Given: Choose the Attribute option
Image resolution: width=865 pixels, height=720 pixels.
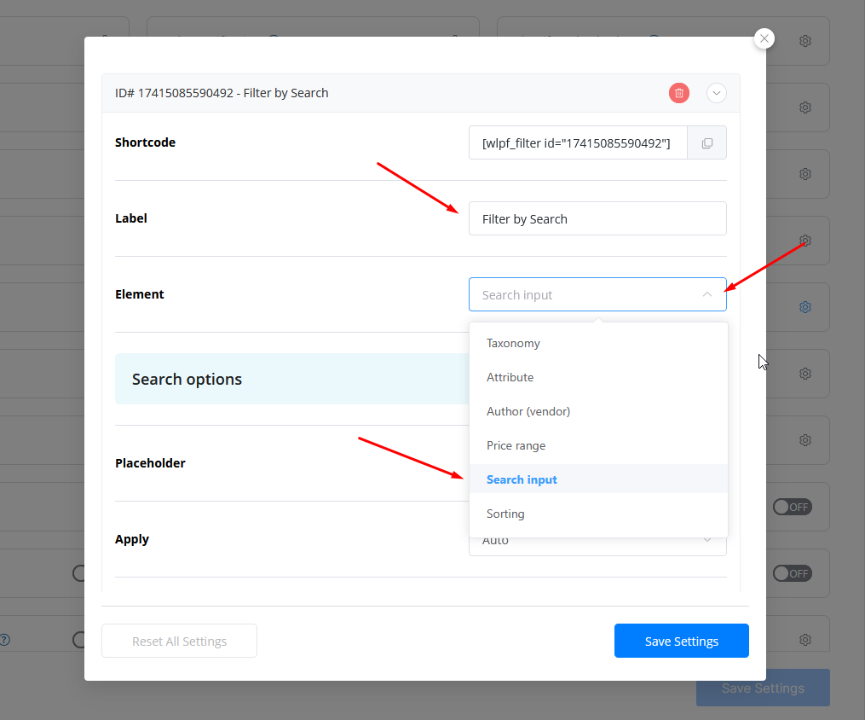Looking at the screenshot, I should pyautogui.click(x=510, y=377).
